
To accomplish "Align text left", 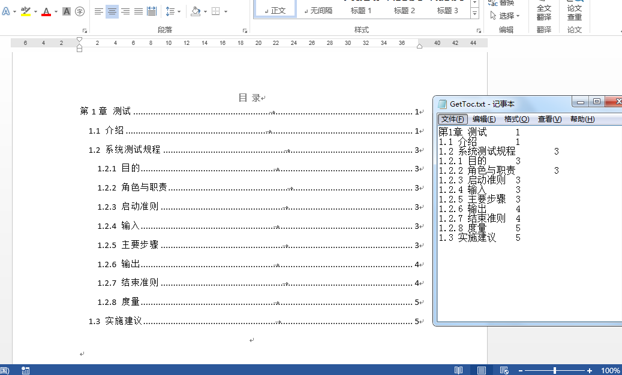I will pyautogui.click(x=99, y=11).
